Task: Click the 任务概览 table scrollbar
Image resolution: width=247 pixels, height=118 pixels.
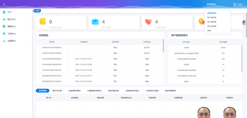Action: tap(163, 46)
